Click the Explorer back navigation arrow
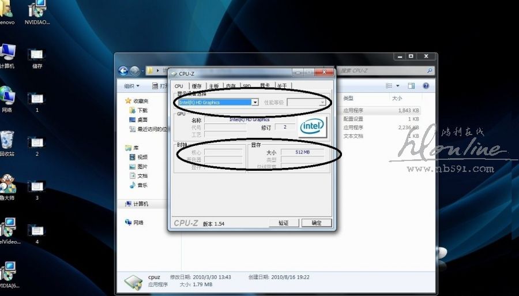 [123, 71]
